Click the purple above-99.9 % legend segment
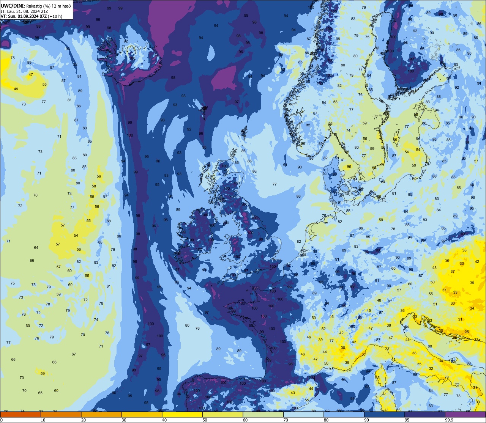 (x=465, y=414)
